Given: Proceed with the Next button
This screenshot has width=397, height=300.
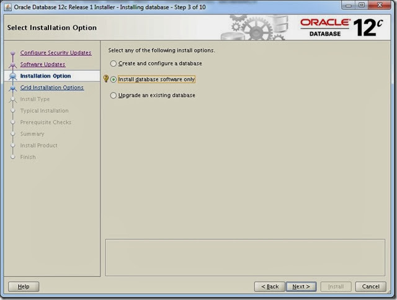Looking at the screenshot, I should point(301,286).
